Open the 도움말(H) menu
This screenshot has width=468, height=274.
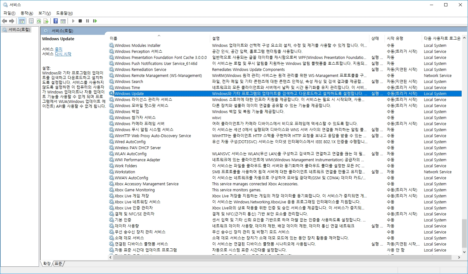[x=64, y=13]
